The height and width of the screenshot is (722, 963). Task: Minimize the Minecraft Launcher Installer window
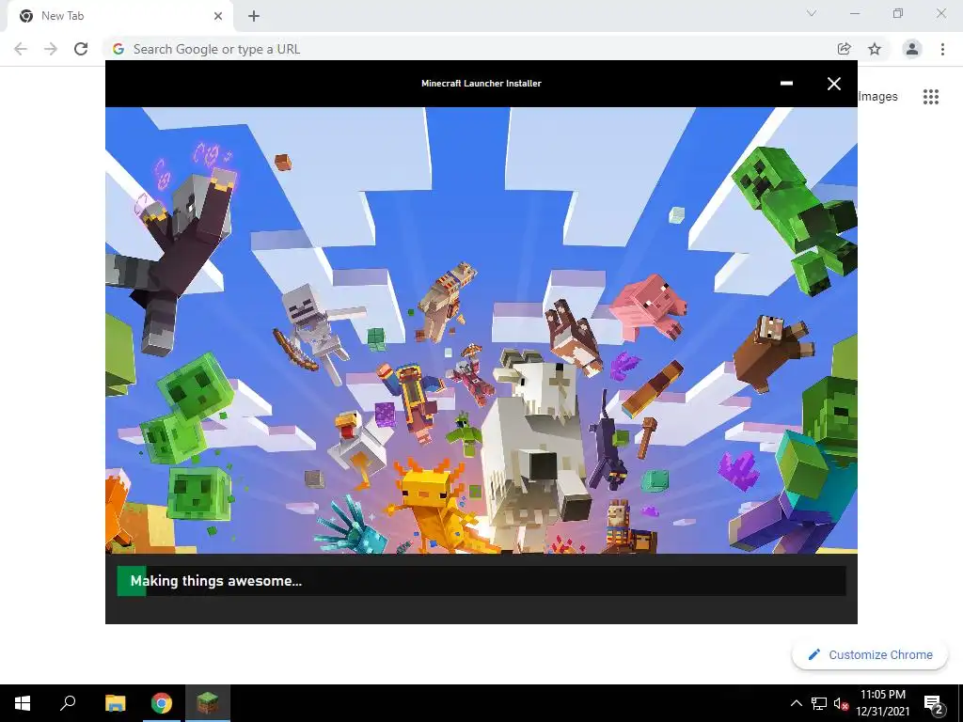coord(786,84)
